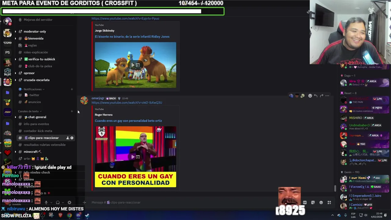Open the chat-general channel
This screenshot has width=391, height=220.
(x=37, y=117)
